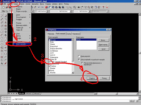Switch to the Arkusz1 layout tab
This screenshot has height=105, width=141.
[29, 94]
